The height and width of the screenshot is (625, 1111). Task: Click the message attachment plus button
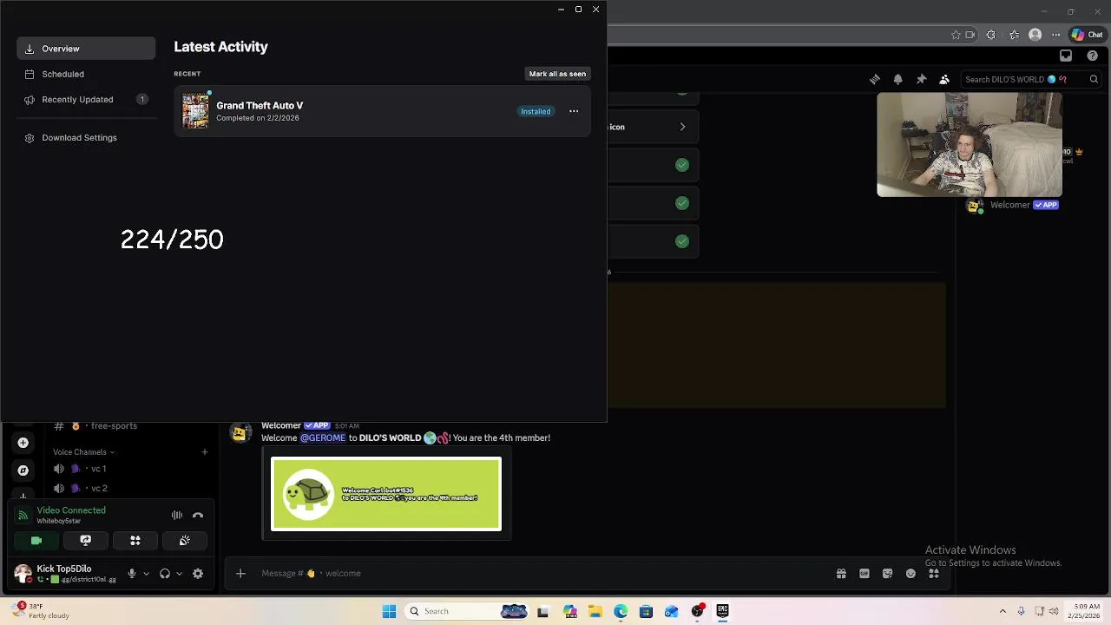240,573
